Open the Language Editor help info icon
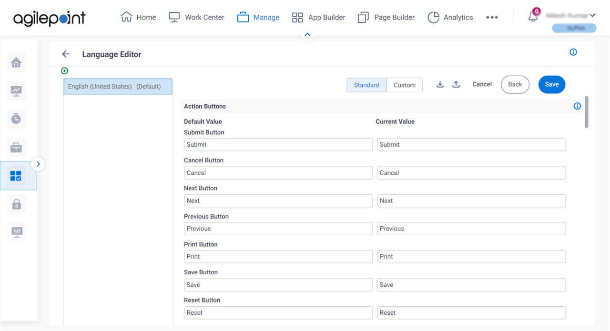The height and width of the screenshot is (331, 610). pyautogui.click(x=573, y=52)
